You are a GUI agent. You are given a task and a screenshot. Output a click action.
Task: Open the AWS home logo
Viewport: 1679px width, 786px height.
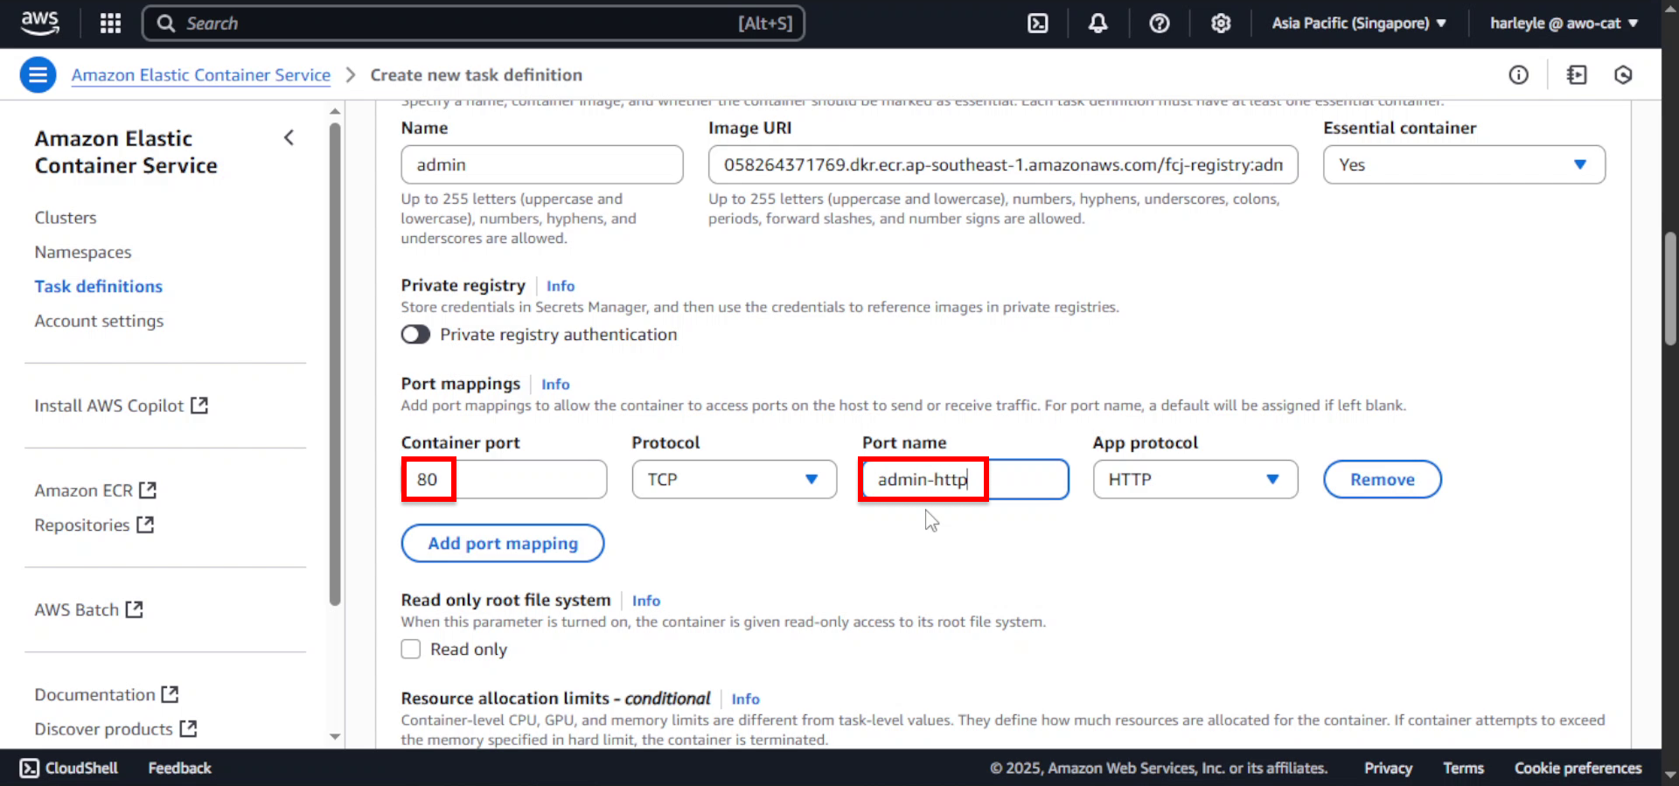39,23
